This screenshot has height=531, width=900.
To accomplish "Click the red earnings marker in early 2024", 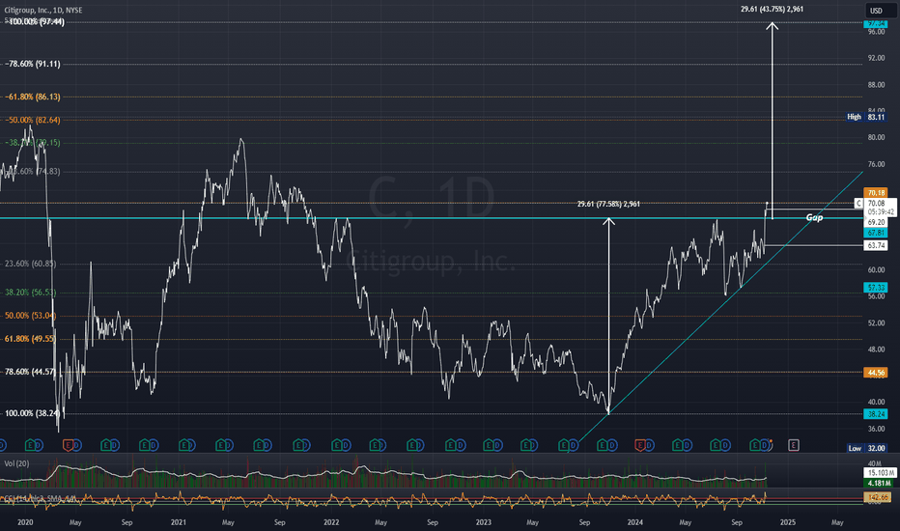I will pos(640,445).
